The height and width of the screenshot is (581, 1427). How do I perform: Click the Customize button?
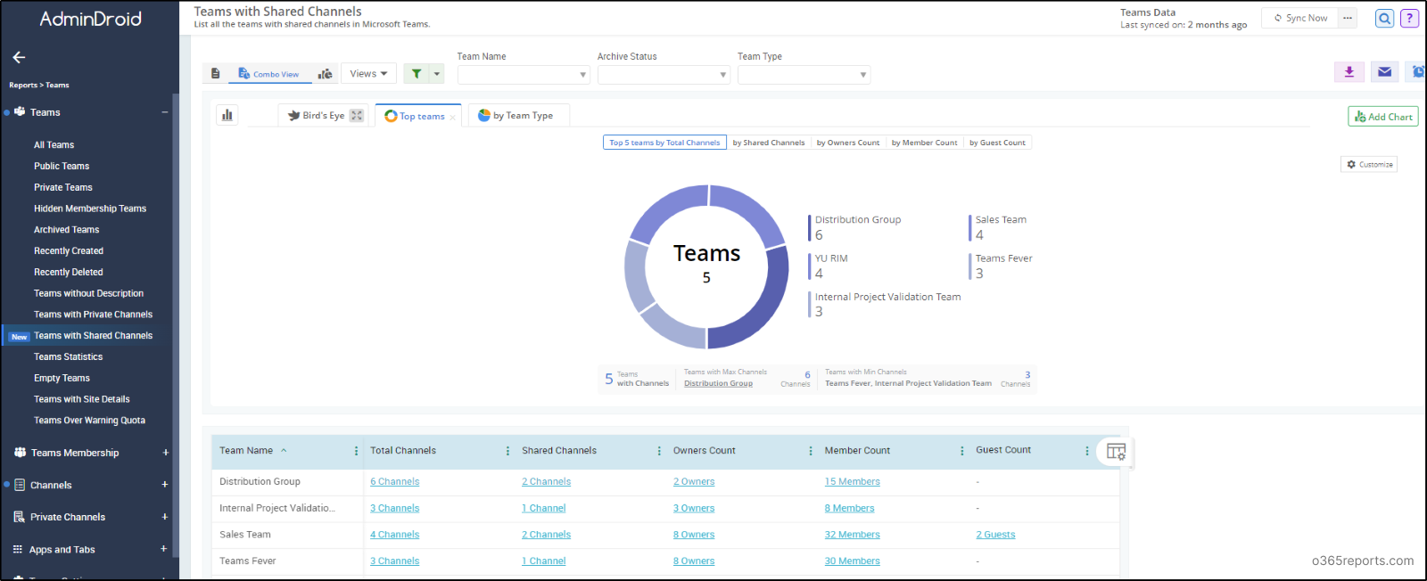pos(1369,164)
